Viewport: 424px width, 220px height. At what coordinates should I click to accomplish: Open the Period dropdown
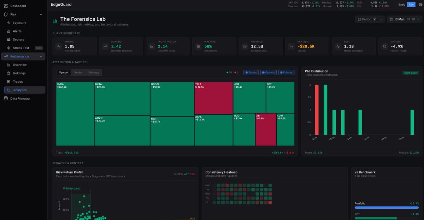click(x=370, y=19)
